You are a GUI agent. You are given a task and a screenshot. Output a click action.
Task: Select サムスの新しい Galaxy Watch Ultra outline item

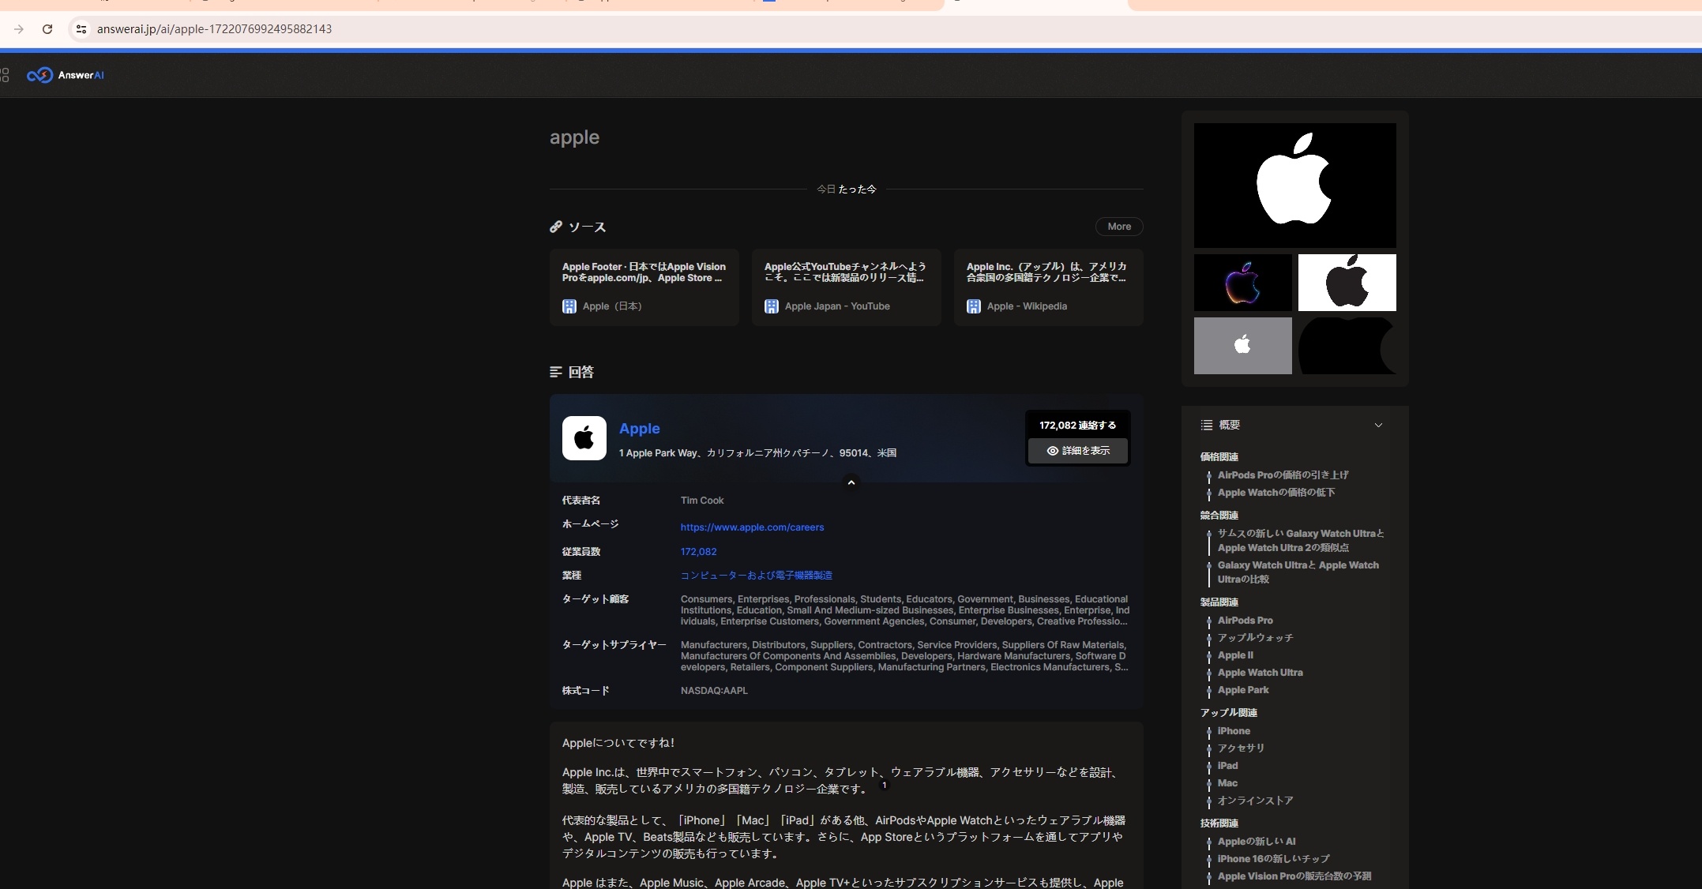1301,541
